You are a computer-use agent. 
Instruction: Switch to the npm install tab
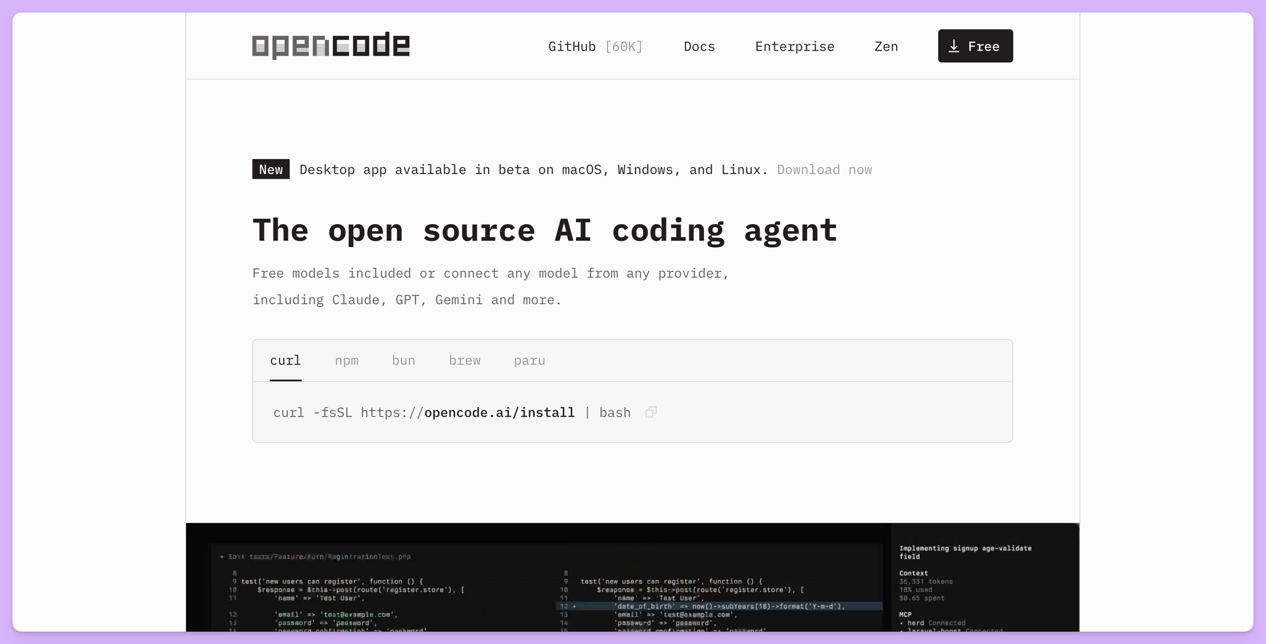coord(347,360)
